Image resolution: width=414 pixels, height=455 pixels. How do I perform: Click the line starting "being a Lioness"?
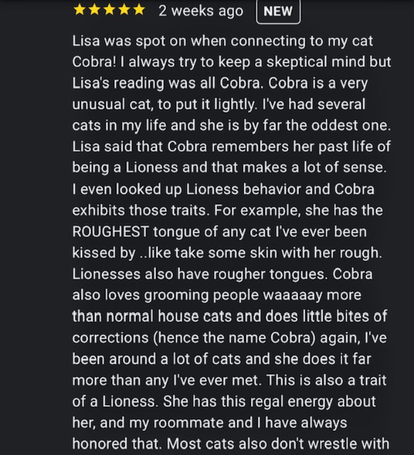tap(229, 168)
